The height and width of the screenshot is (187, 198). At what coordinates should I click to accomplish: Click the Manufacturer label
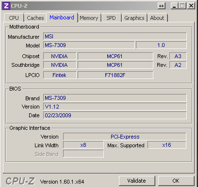[x=24, y=37]
